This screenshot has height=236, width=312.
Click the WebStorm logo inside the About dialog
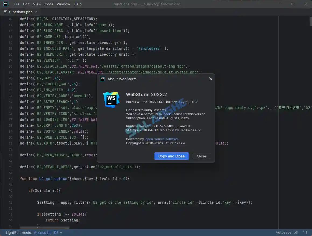coord(111,99)
